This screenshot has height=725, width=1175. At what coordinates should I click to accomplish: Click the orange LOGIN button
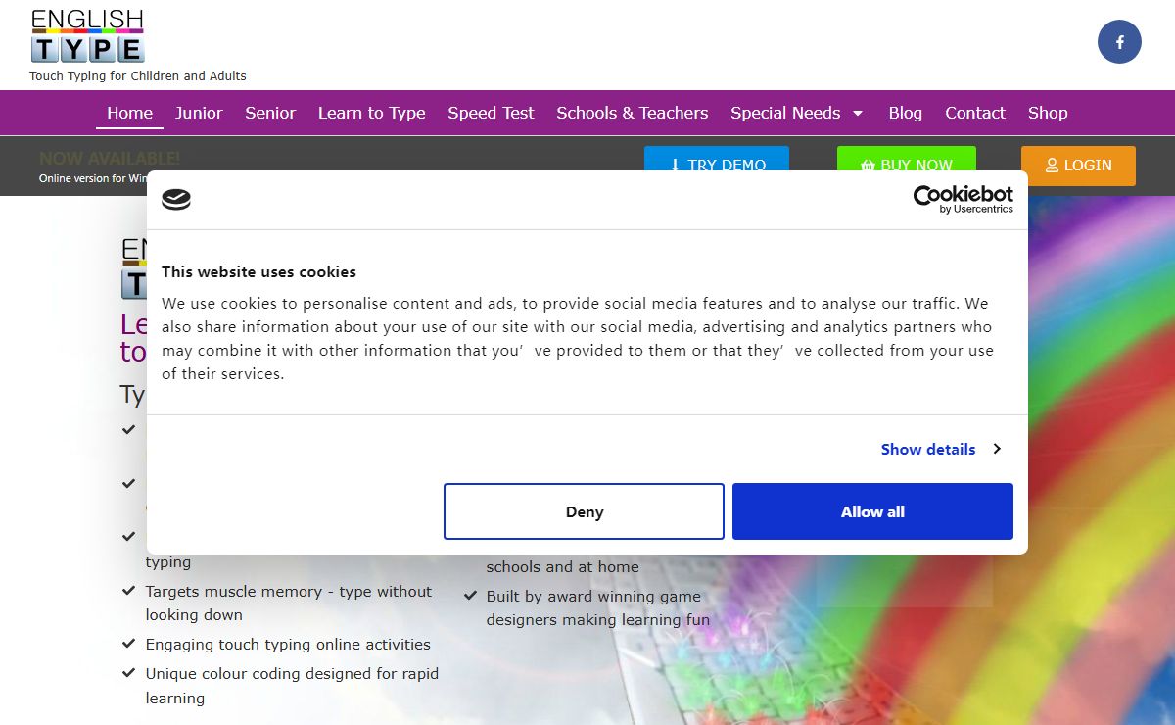[1078, 166]
